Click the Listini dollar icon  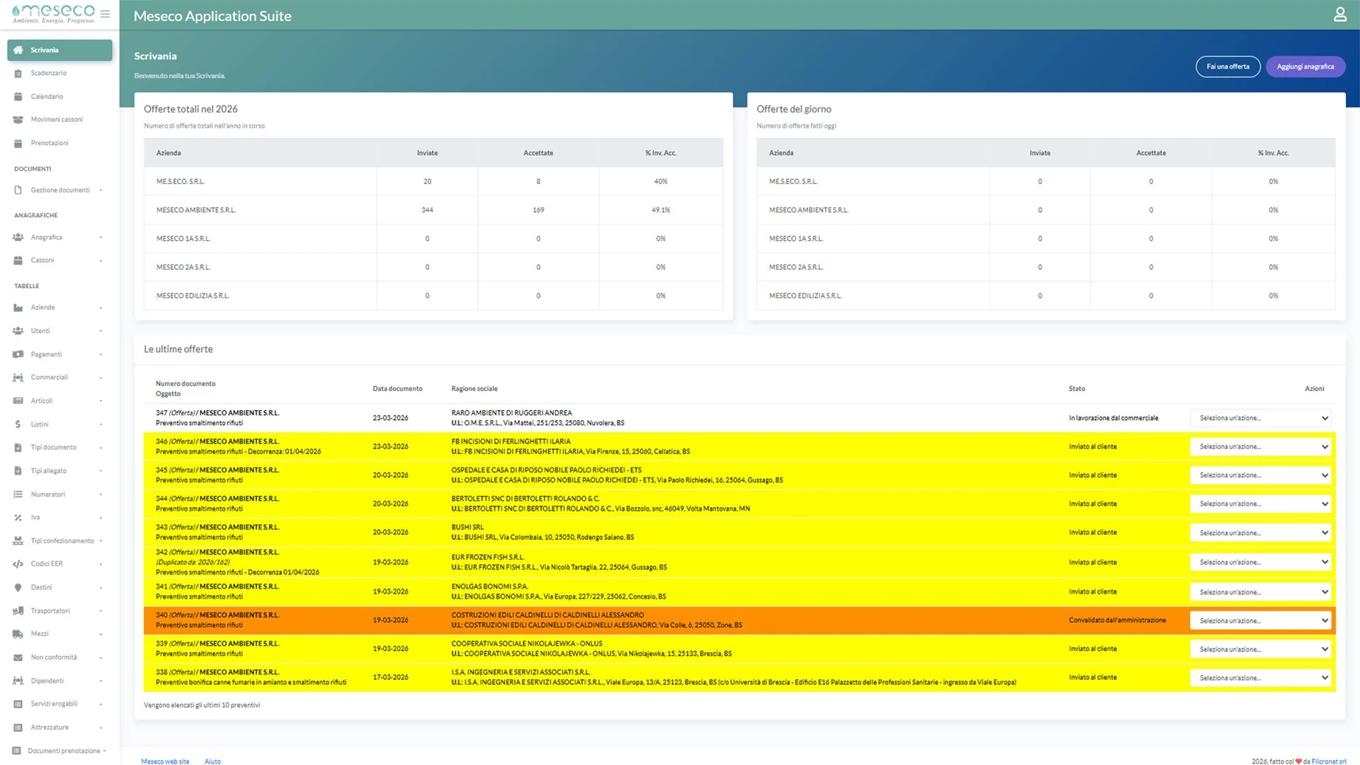click(x=18, y=424)
